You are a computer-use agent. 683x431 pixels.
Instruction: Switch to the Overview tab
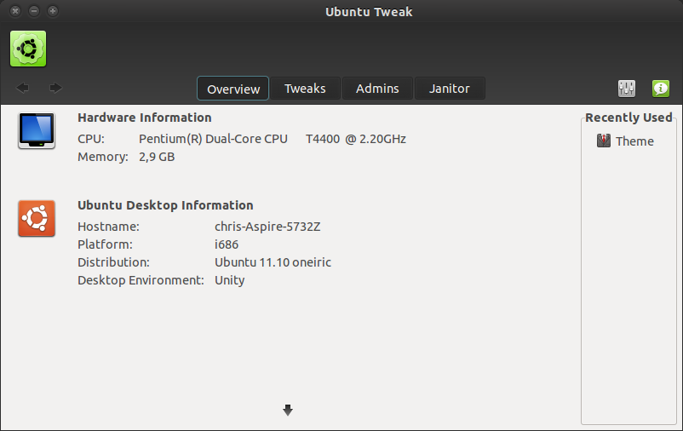233,89
